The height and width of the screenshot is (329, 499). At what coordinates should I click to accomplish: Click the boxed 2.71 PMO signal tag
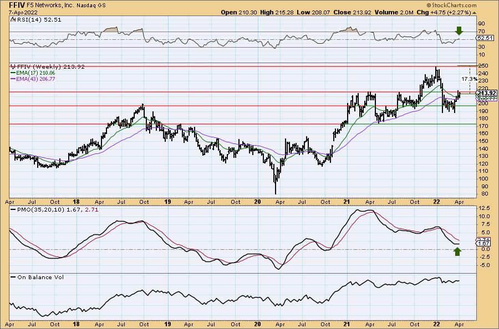point(483,239)
